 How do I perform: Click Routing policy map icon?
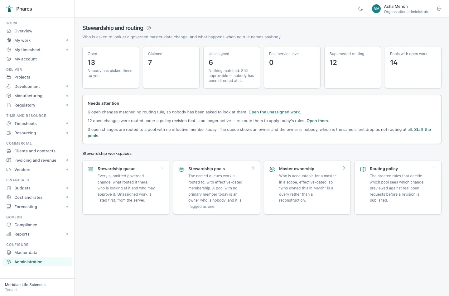(x=363, y=169)
